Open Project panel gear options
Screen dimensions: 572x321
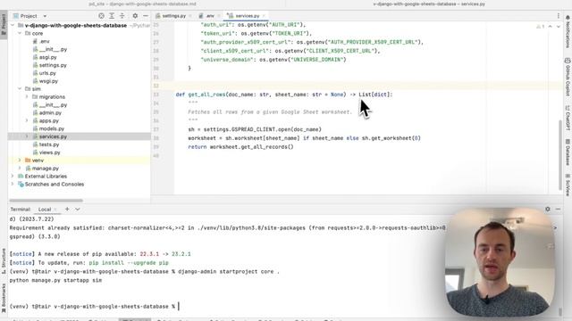pyautogui.click(x=135, y=16)
